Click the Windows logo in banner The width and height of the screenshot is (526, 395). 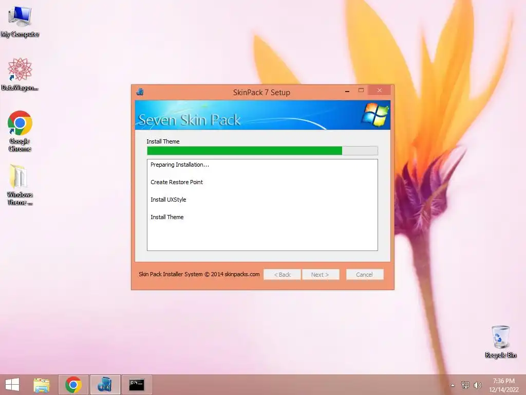[x=375, y=115]
